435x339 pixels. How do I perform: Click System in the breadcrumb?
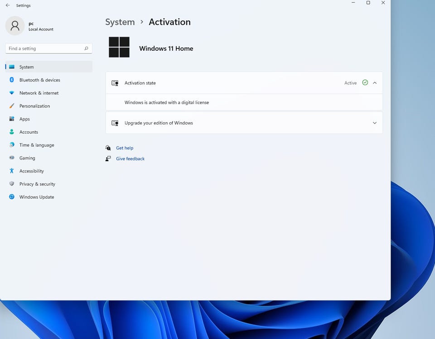[x=120, y=22]
